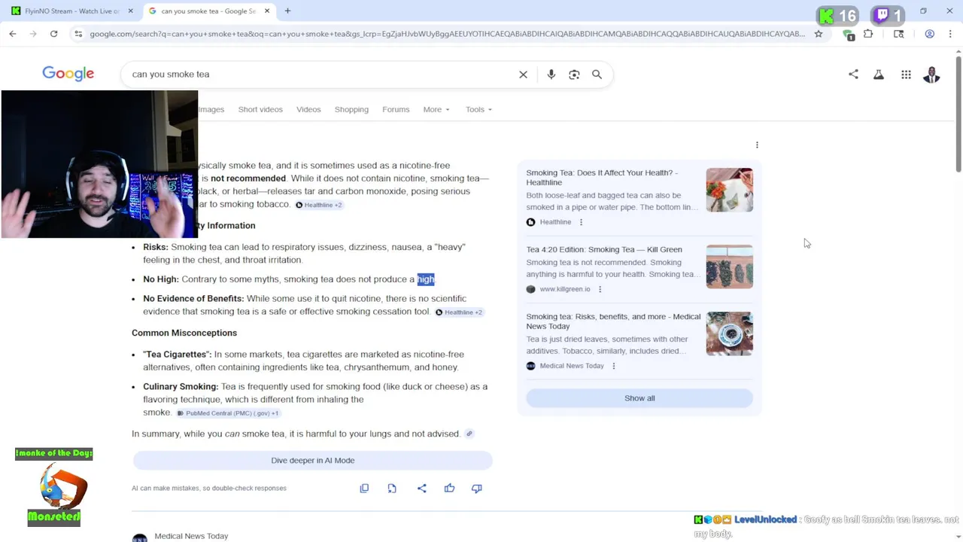Open Google apps grid icon
The height and width of the screenshot is (542, 963).
[x=906, y=75]
